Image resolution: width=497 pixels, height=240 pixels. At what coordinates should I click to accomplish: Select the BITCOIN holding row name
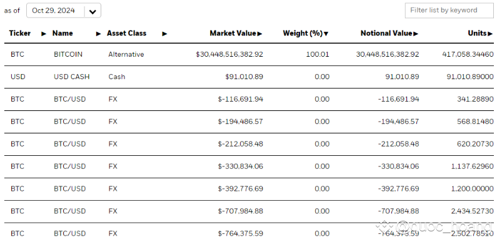pyautogui.click(x=68, y=54)
